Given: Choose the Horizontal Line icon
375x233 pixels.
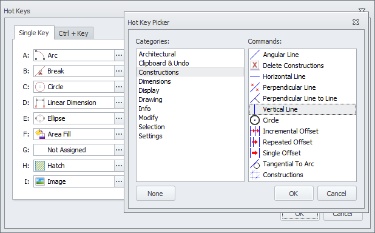Looking at the screenshot, I should [x=255, y=76].
